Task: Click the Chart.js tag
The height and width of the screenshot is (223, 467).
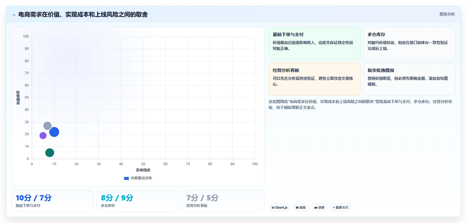Action: [x=279, y=207]
